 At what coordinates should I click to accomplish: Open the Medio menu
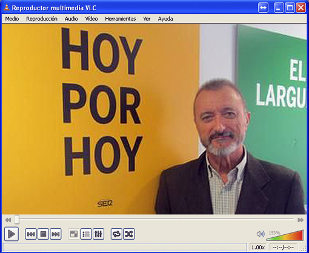[x=12, y=19]
